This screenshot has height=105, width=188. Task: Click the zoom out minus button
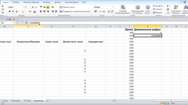tap(177, 103)
